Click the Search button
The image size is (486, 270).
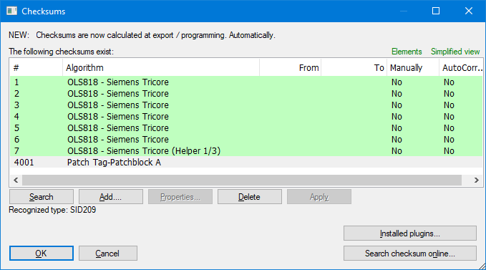coord(42,197)
